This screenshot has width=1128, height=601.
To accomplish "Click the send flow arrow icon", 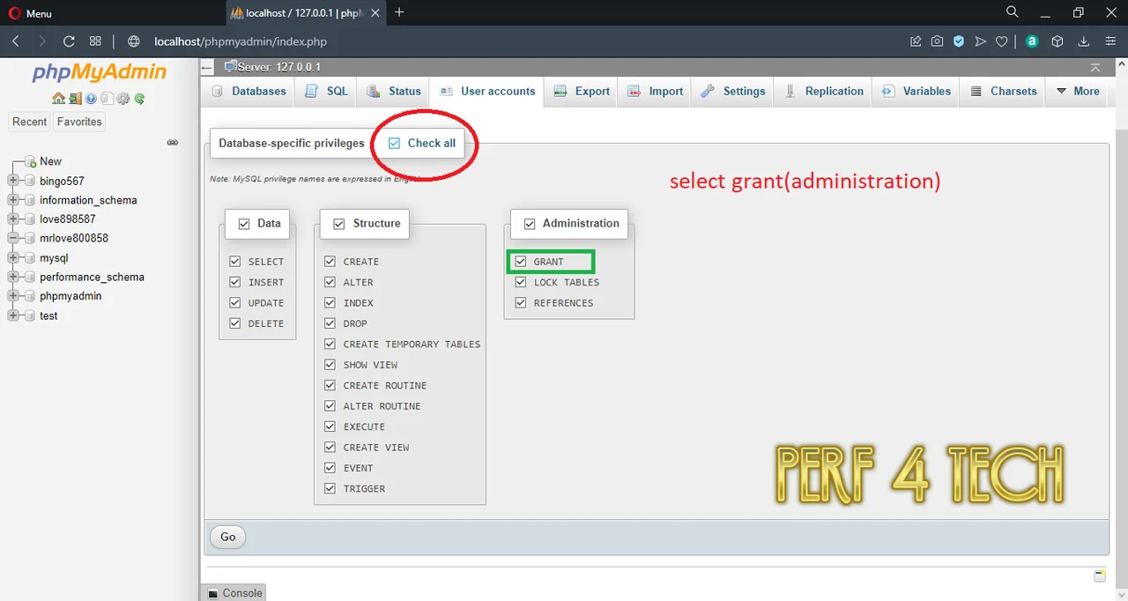I will [980, 41].
